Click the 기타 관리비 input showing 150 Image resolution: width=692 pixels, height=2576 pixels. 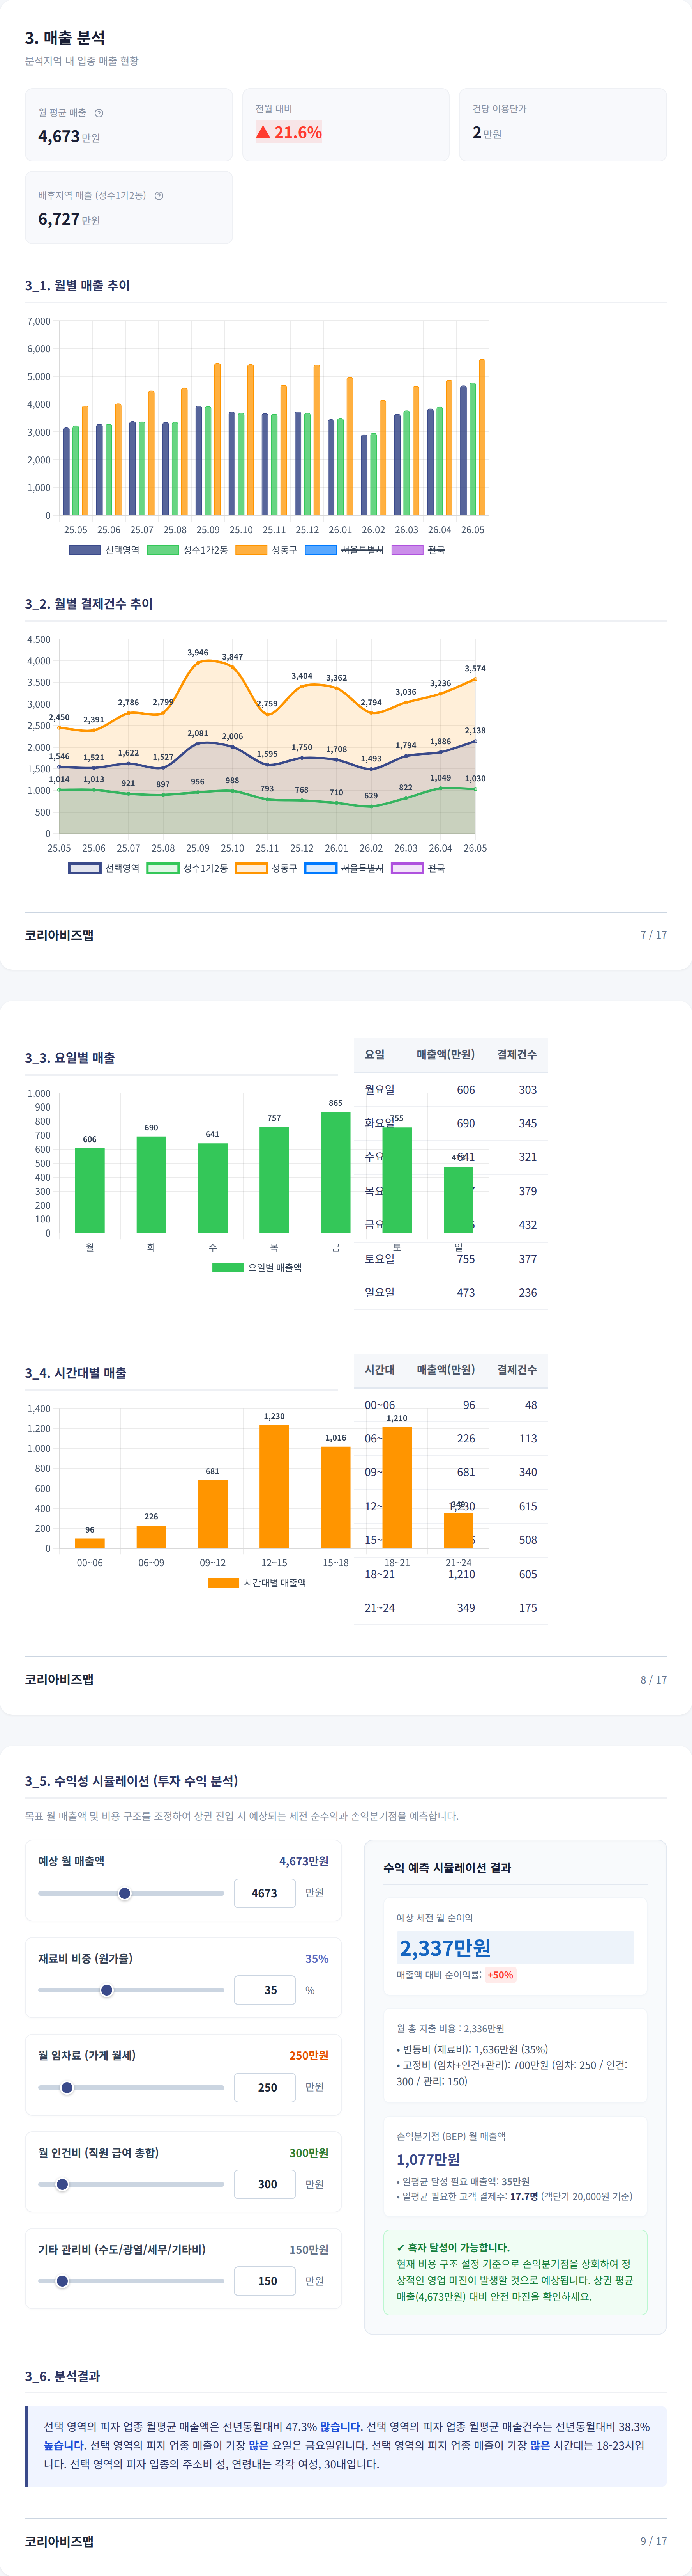coord(265,2281)
